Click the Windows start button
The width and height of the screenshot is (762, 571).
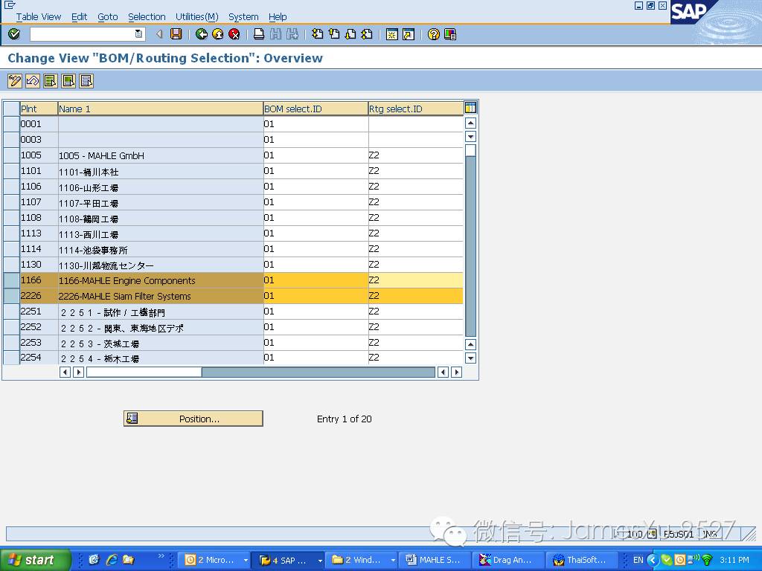coord(34,560)
